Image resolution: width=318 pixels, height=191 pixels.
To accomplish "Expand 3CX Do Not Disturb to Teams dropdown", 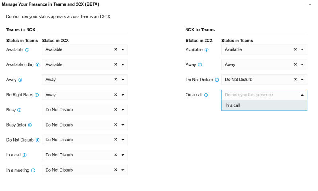I will pyautogui.click(x=302, y=80).
